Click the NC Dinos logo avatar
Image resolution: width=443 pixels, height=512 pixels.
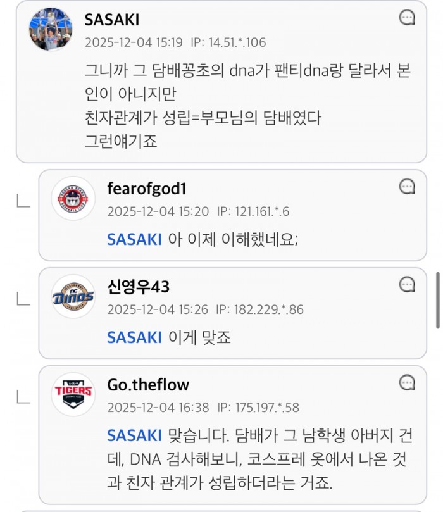pyautogui.click(x=73, y=297)
